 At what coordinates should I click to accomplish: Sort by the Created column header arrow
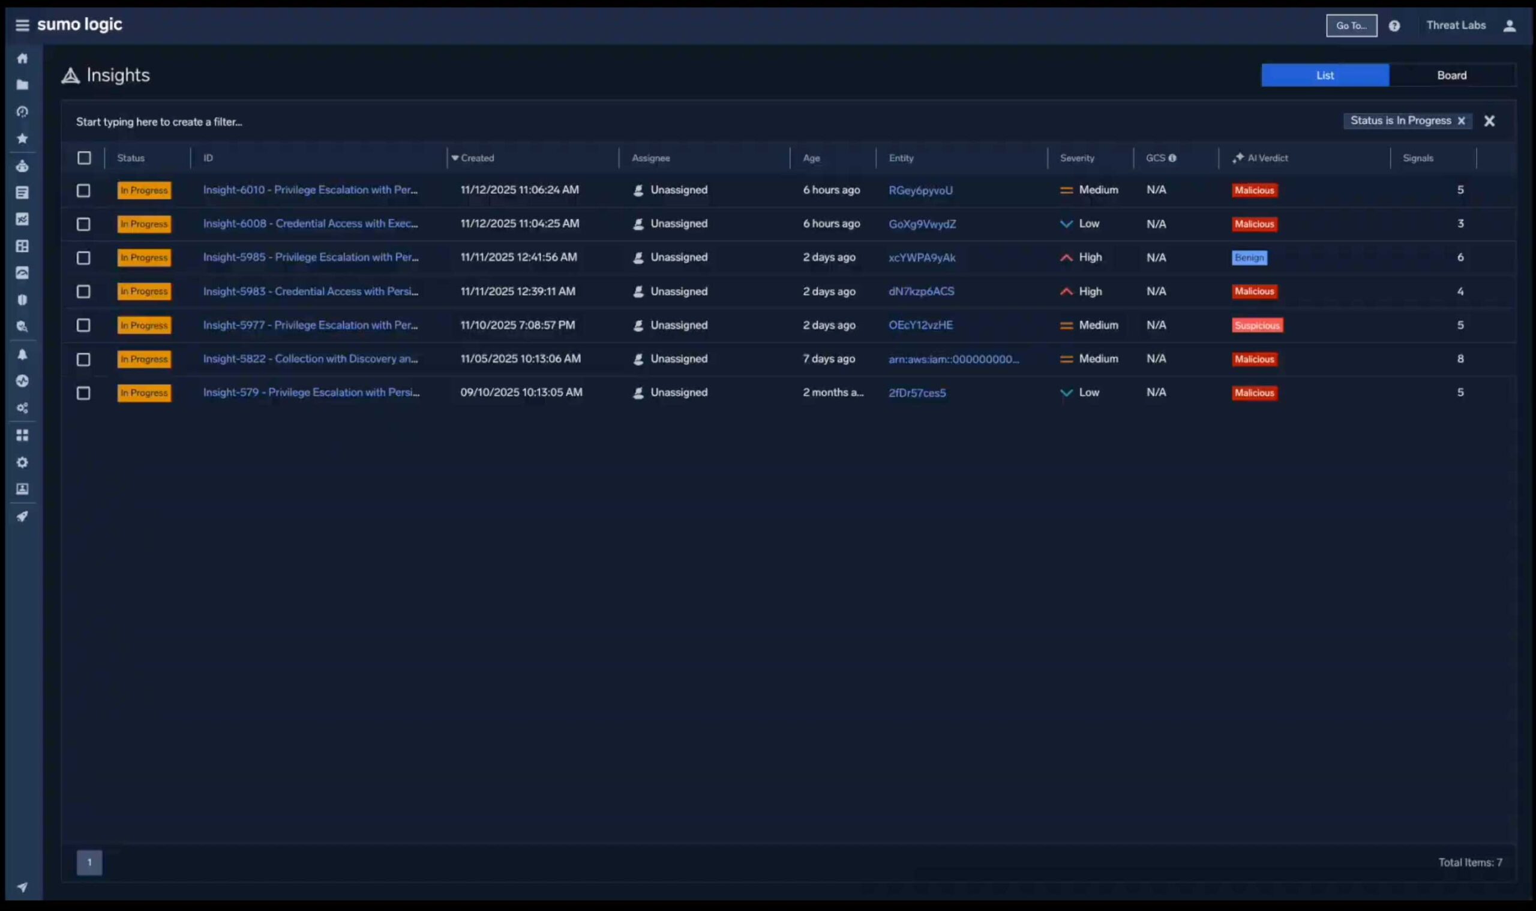coord(455,158)
